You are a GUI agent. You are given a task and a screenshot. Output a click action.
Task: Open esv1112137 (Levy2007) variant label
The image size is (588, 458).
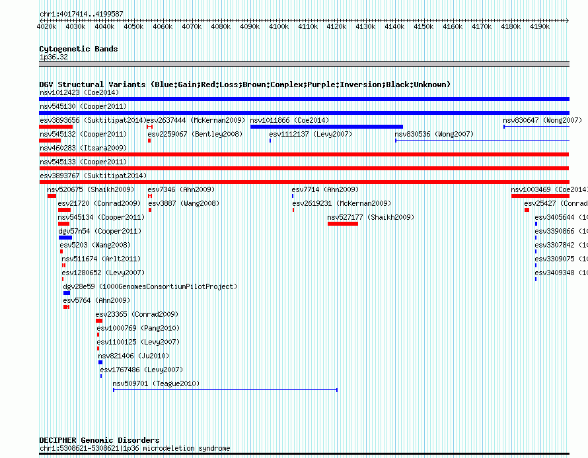[311, 134]
